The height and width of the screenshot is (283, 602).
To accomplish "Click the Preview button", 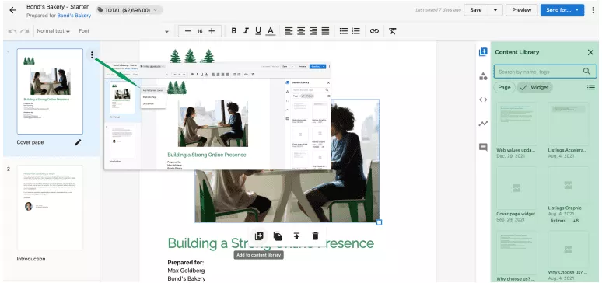I will point(521,10).
